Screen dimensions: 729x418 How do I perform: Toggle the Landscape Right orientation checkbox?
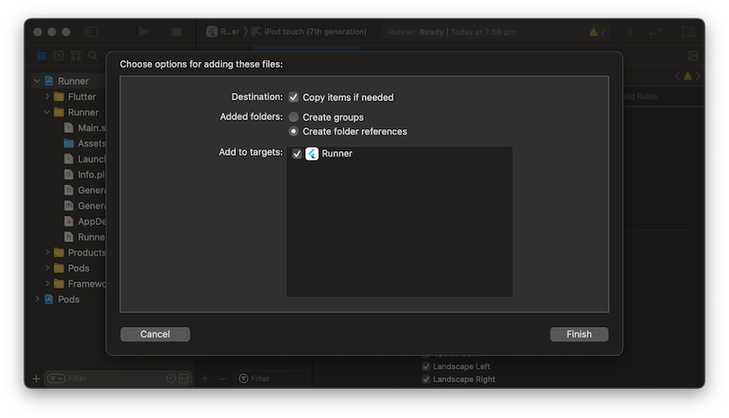click(x=426, y=379)
